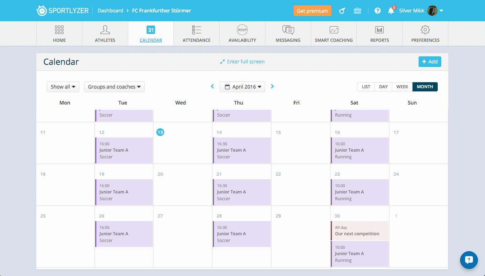Switch to DAY view

383,87
